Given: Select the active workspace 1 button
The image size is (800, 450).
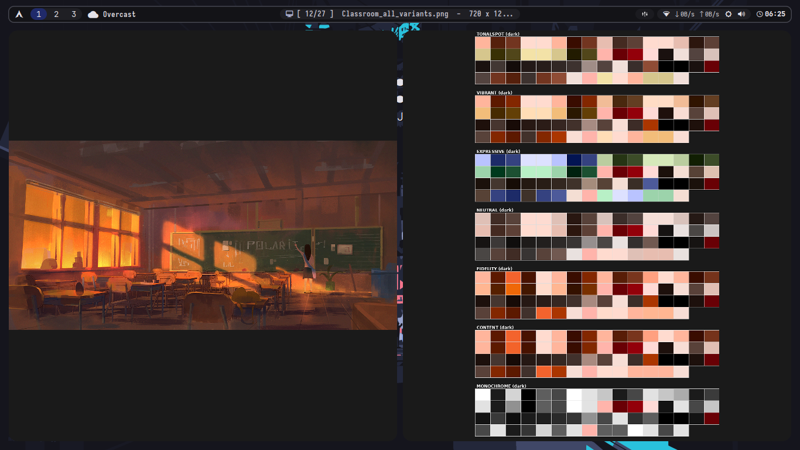Looking at the screenshot, I should [x=39, y=13].
